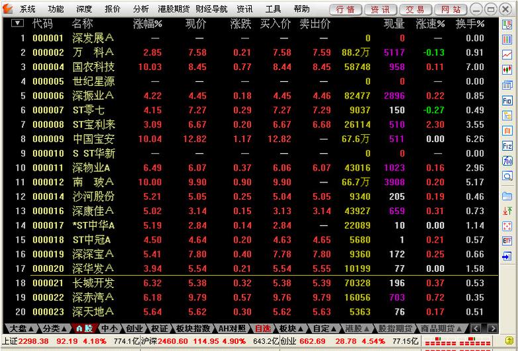This screenshot has width=518, height=351.
Task: Open the top sidebar icon with clock overlay
Action: (507, 24)
